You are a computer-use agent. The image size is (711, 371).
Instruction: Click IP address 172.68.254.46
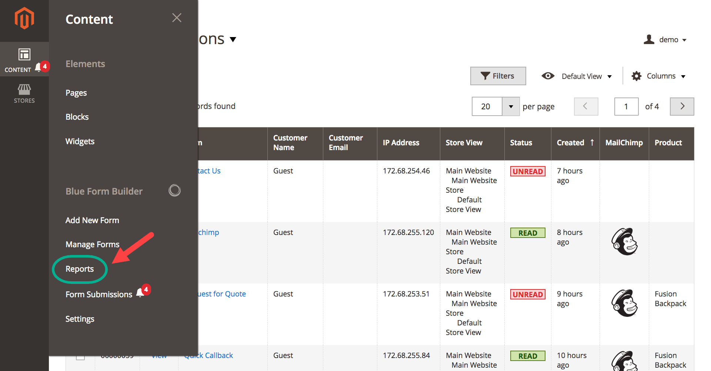[406, 171]
